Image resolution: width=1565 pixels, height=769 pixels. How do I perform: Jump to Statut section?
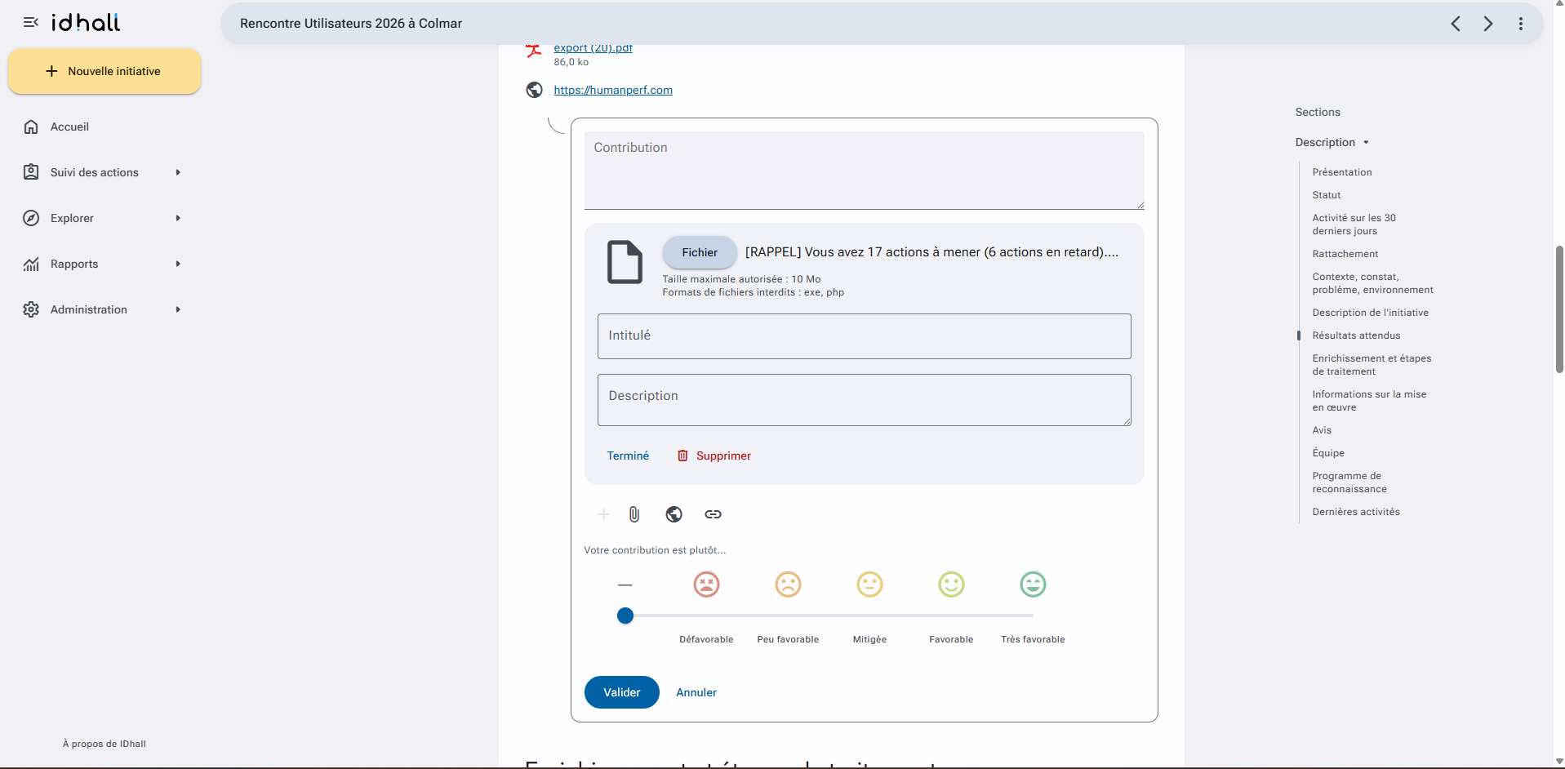pos(1327,195)
